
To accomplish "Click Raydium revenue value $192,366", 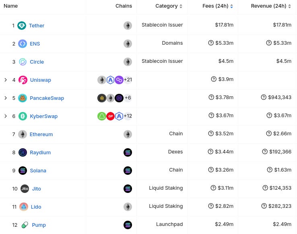I will [x=280, y=152].
